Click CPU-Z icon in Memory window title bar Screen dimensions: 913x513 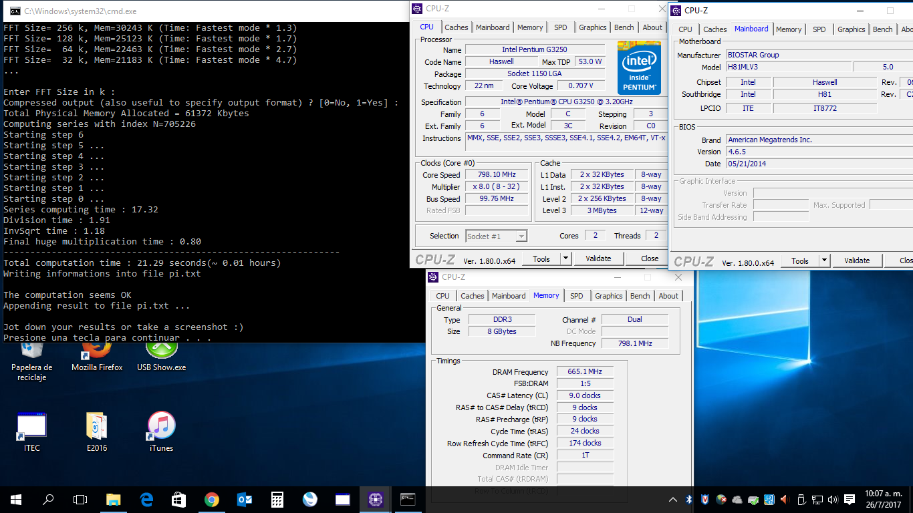(434, 277)
